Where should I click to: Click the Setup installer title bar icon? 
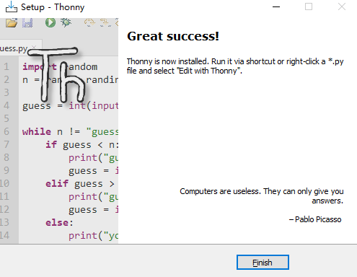[x=12, y=6]
